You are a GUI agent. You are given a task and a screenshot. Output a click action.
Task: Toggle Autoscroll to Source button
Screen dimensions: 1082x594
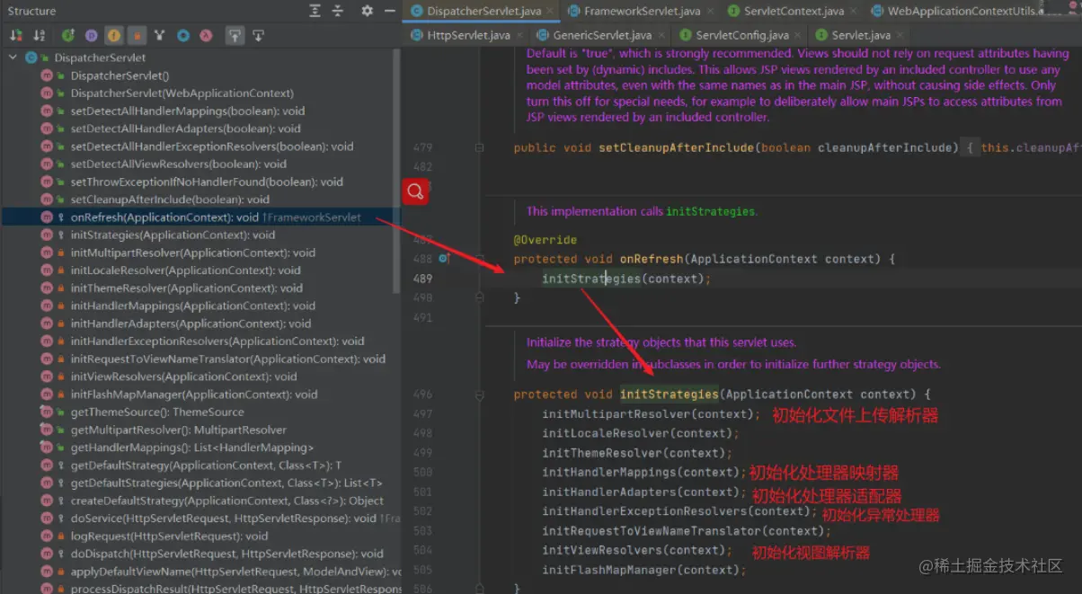click(x=235, y=36)
